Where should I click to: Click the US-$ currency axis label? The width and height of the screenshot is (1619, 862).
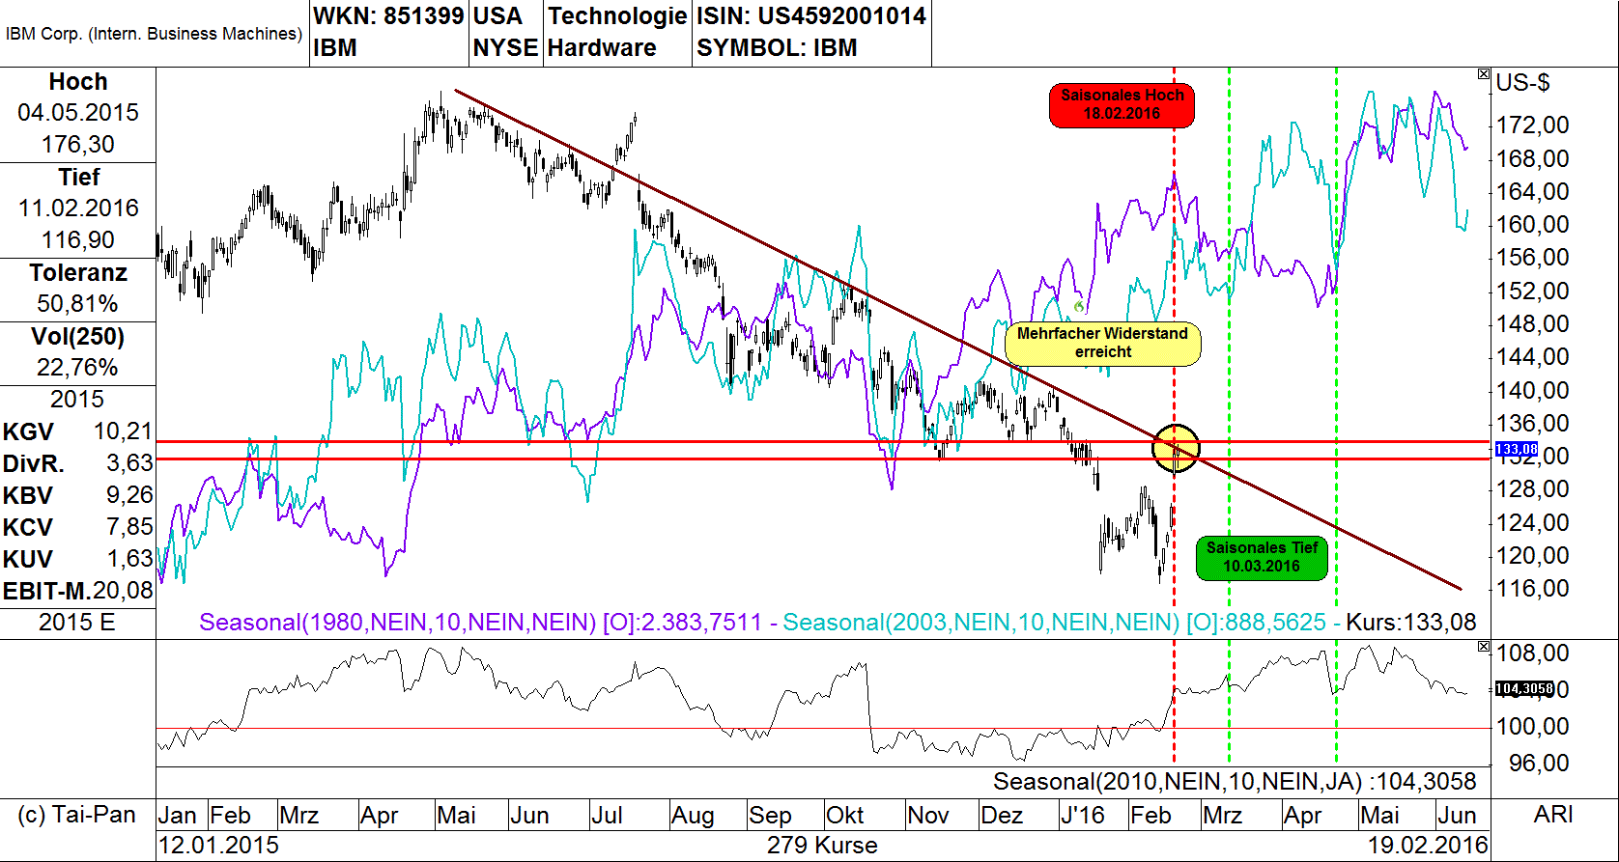pyautogui.click(x=1523, y=83)
